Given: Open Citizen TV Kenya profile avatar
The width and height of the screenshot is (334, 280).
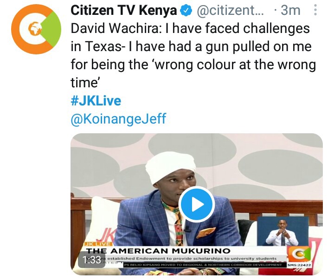Looking at the screenshot, I should point(36,29).
